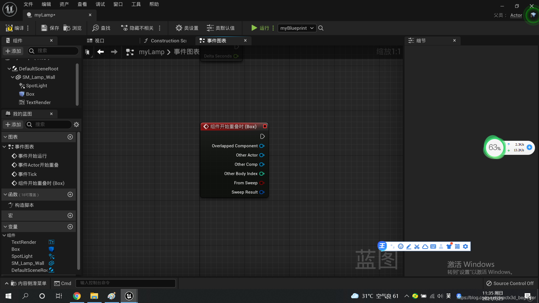Collapse the Variables section
Viewport: 539px width, 303px height.
(5, 227)
